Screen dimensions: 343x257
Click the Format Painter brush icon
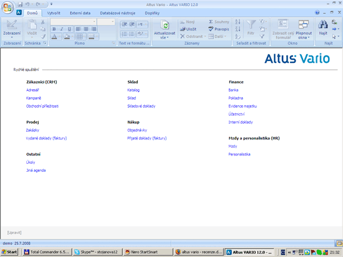pyautogui.click(x=43, y=36)
